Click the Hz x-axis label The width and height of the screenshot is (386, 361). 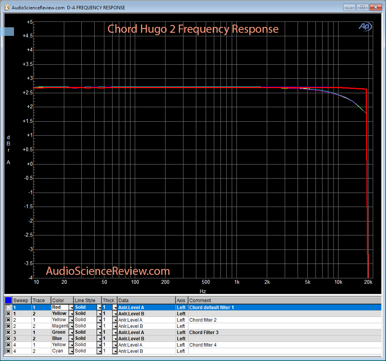pos(203,291)
